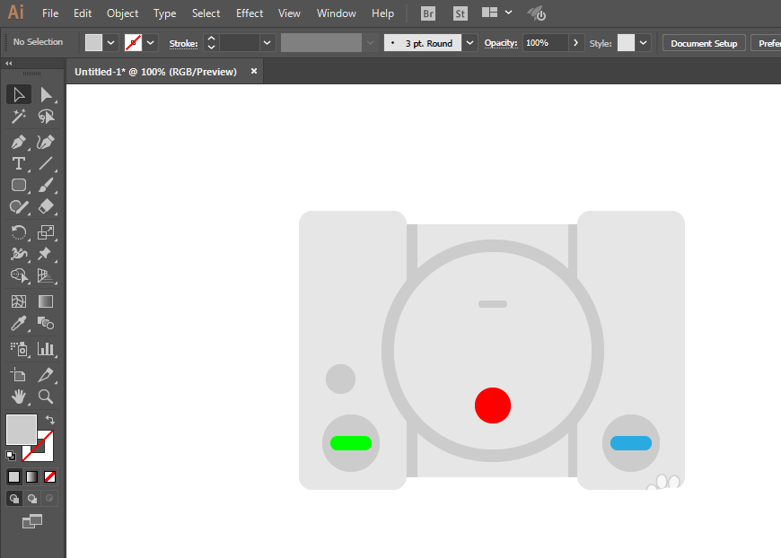The image size is (781, 558).
Task: Click the Change Screen Mode icon
Action: [32, 521]
